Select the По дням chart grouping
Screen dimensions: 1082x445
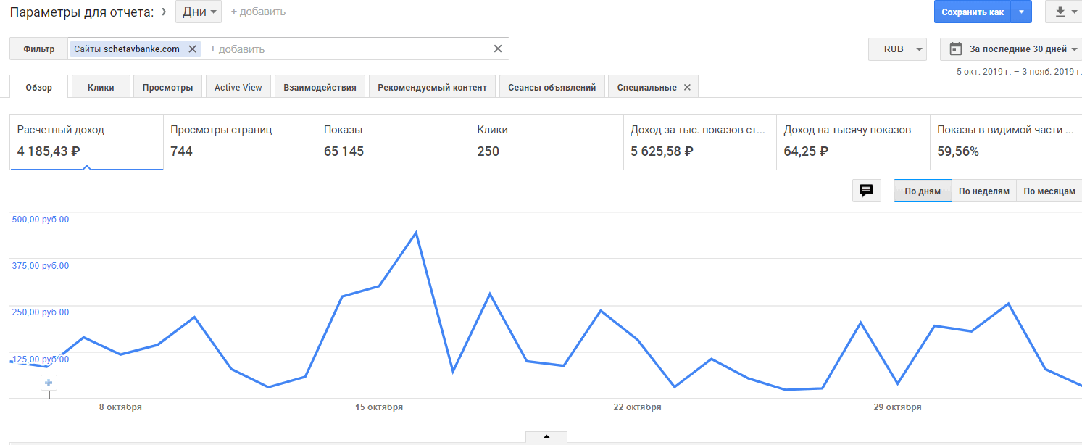[x=923, y=191]
